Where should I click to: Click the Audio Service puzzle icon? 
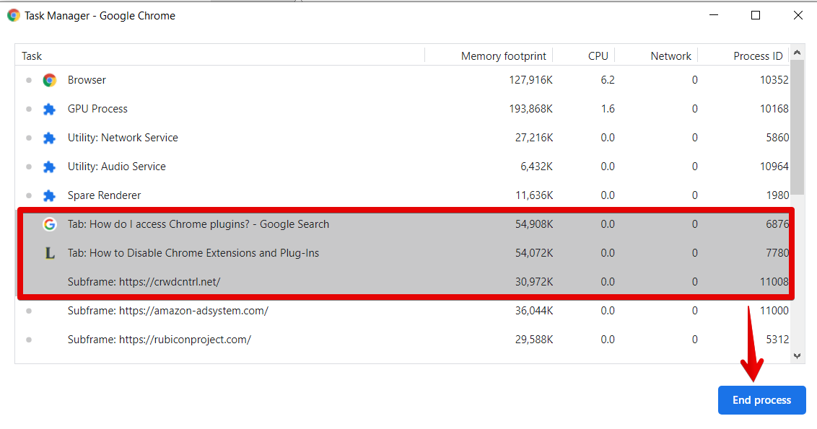pyautogui.click(x=49, y=167)
